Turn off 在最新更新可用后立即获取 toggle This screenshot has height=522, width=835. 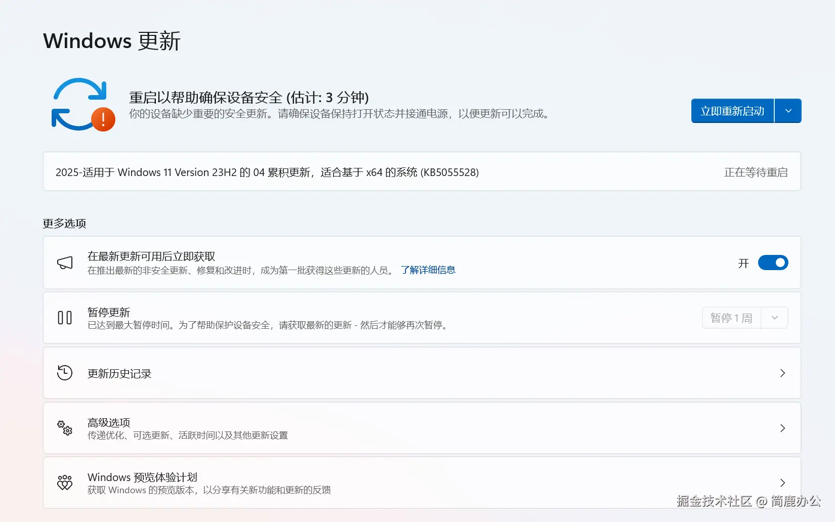click(x=773, y=263)
